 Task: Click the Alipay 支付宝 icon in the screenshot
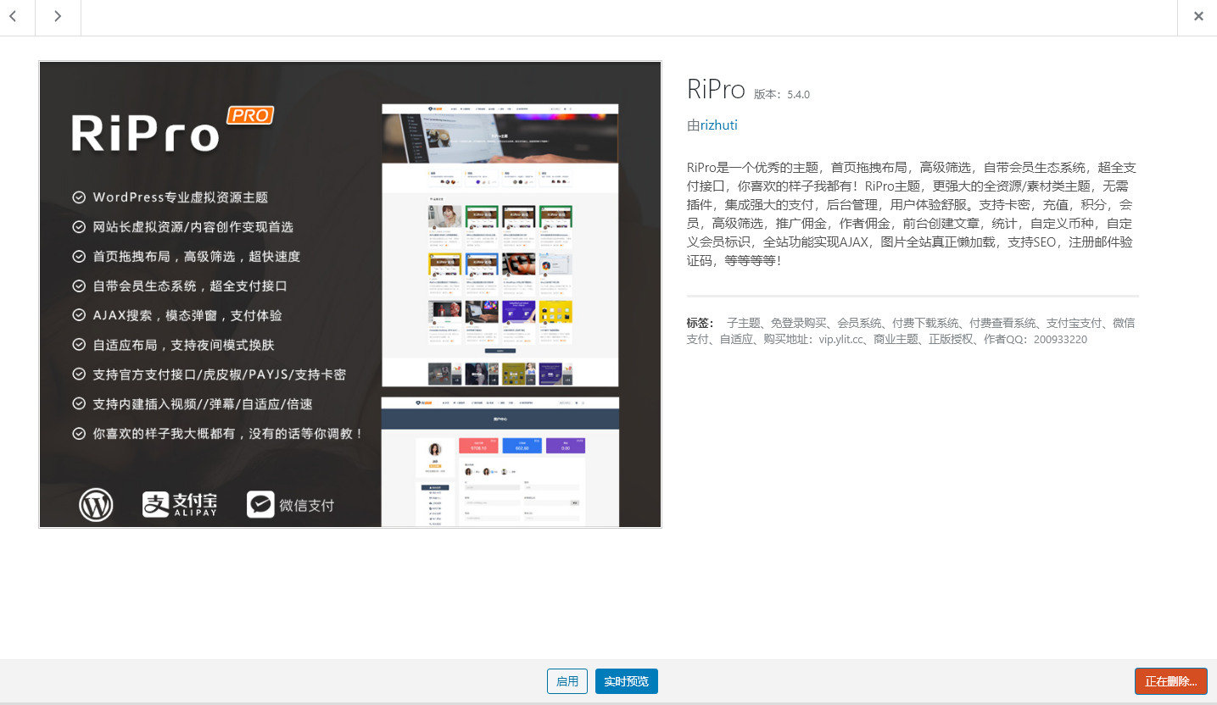coord(181,504)
